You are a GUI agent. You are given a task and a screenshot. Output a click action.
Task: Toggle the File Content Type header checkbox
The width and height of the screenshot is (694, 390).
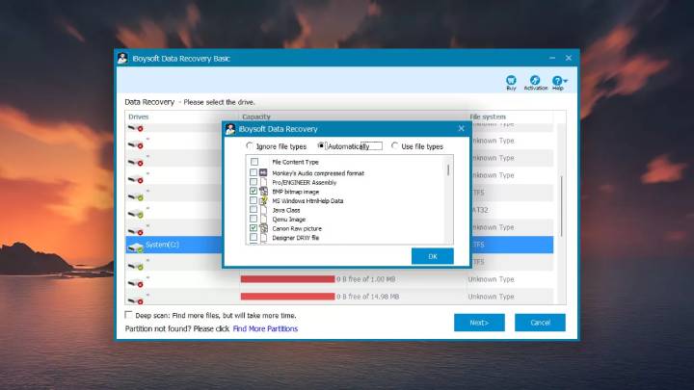pyautogui.click(x=254, y=162)
